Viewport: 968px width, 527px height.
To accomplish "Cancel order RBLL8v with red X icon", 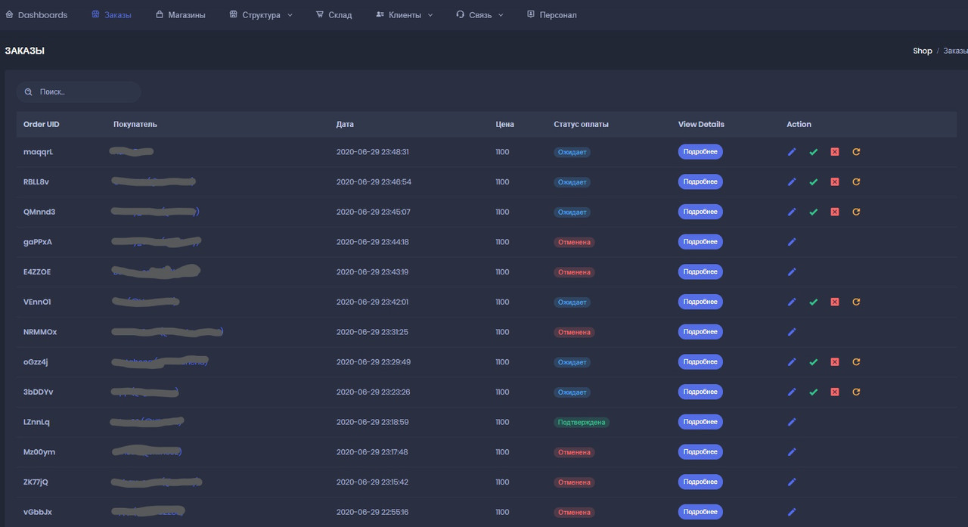I will click(834, 181).
